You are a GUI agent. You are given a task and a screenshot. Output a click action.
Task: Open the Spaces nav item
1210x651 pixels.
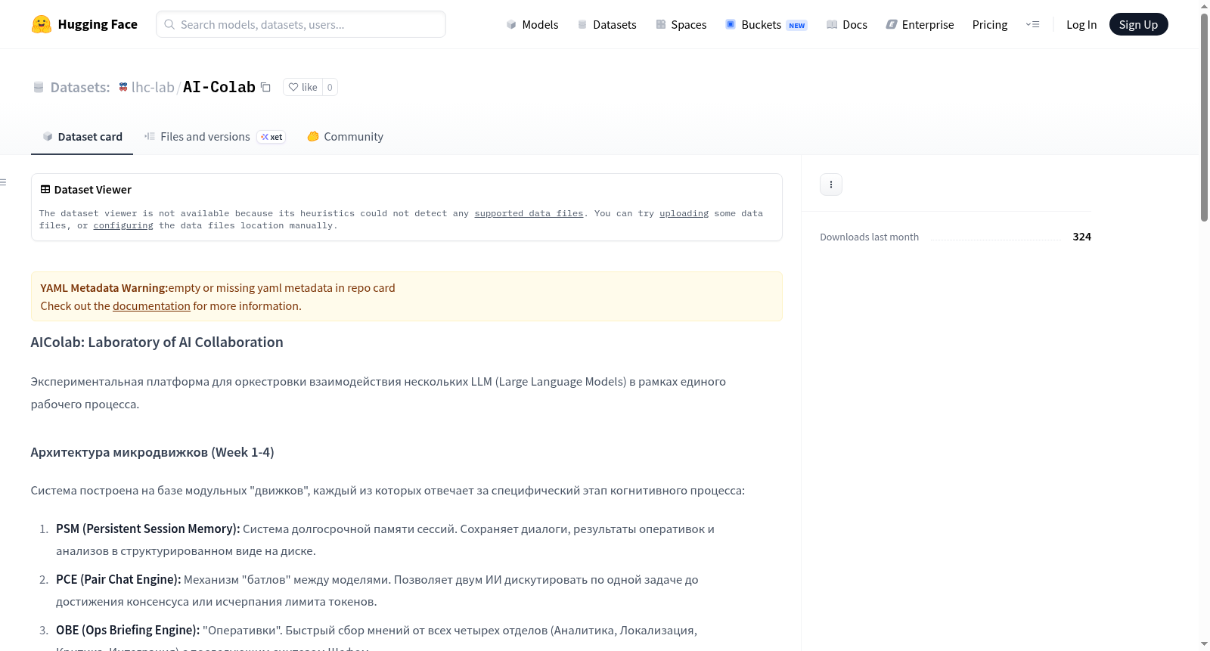(681, 24)
